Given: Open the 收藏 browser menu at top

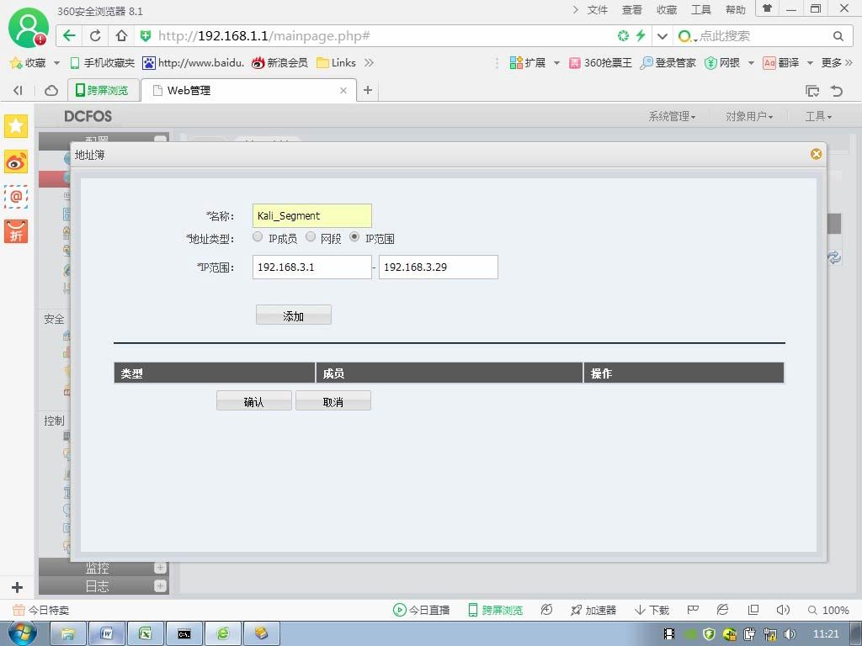Looking at the screenshot, I should click(x=667, y=10).
